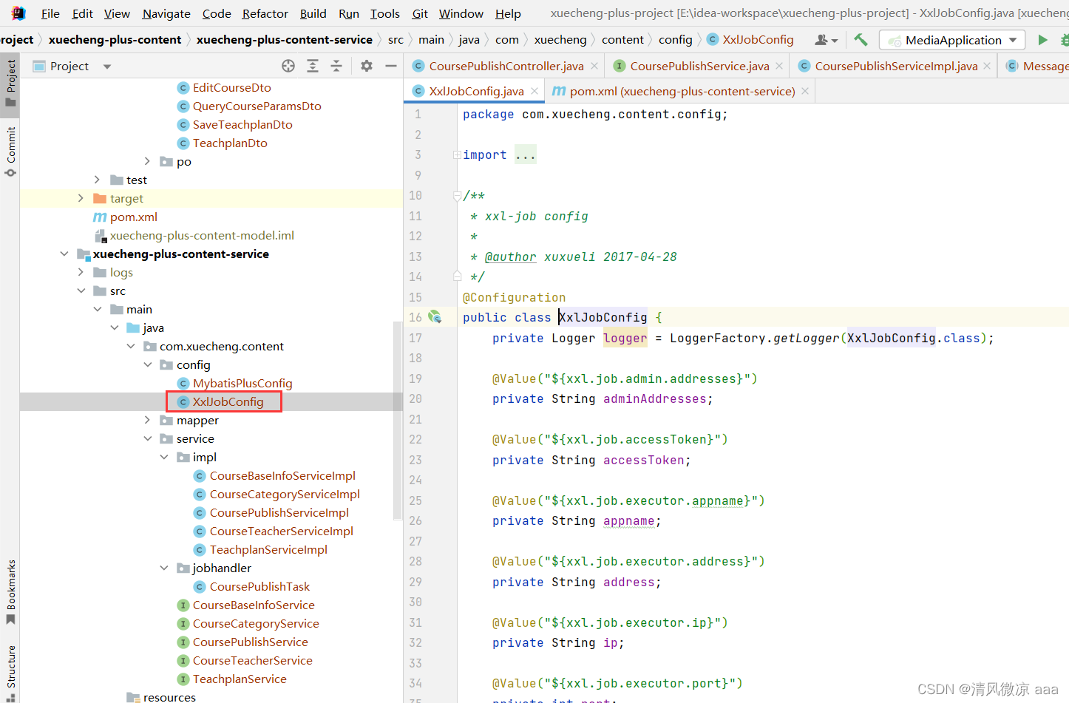Expand the po folder
The image size is (1069, 703).
click(x=147, y=161)
